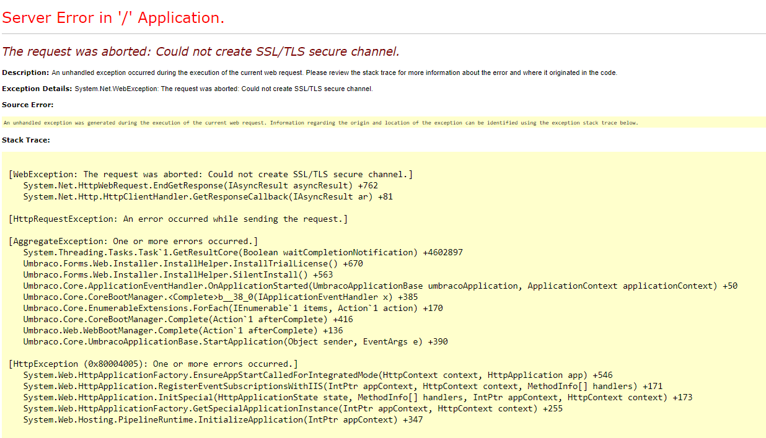The width and height of the screenshot is (766, 438).
Task: Click the "[HttpException (0x80004005)" line
Action: tap(153, 364)
